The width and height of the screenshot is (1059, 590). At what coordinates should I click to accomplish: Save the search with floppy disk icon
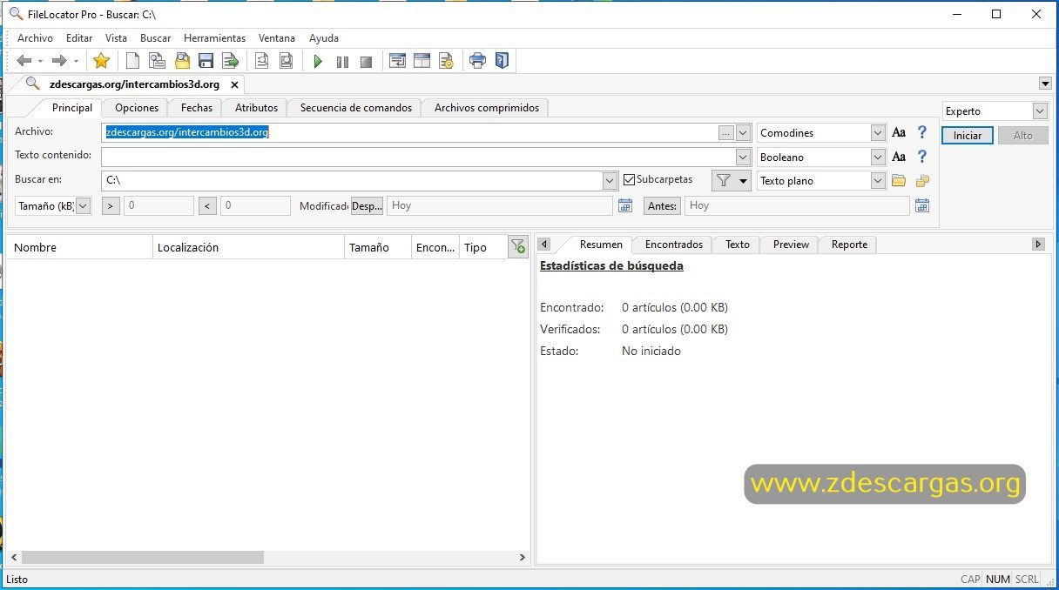point(206,61)
